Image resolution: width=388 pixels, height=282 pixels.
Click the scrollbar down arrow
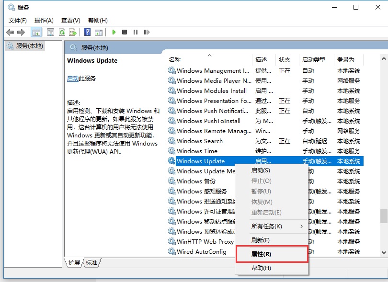coord(384,253)
